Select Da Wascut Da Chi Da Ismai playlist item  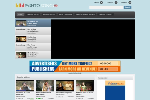point(33,23)
